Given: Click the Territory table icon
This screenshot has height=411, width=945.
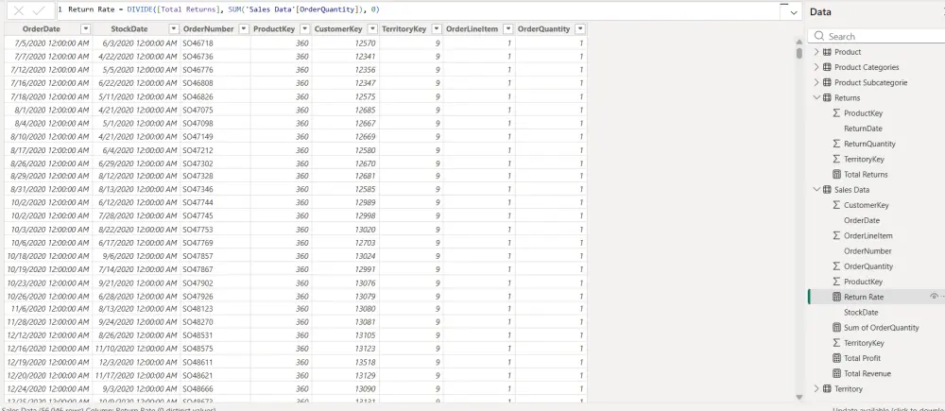Looking at the screenshot, I should coord(827,388).
